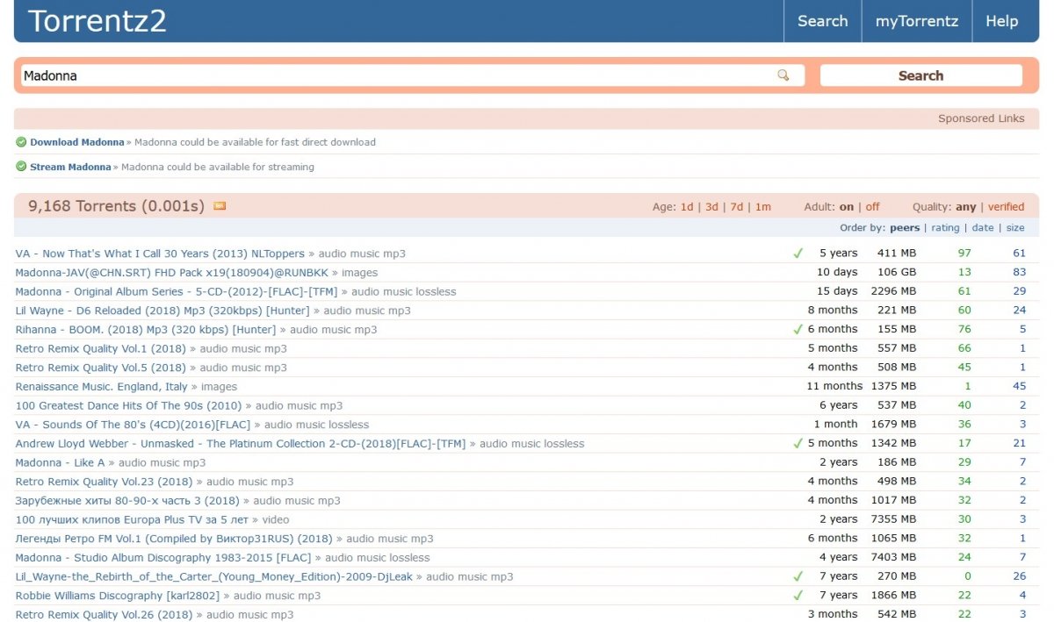The height and width of the screenshot is (622, 1054).
Task: Click verified checkmark on Andrew Lloyd Webber row
Action: [x=798, y=444]
